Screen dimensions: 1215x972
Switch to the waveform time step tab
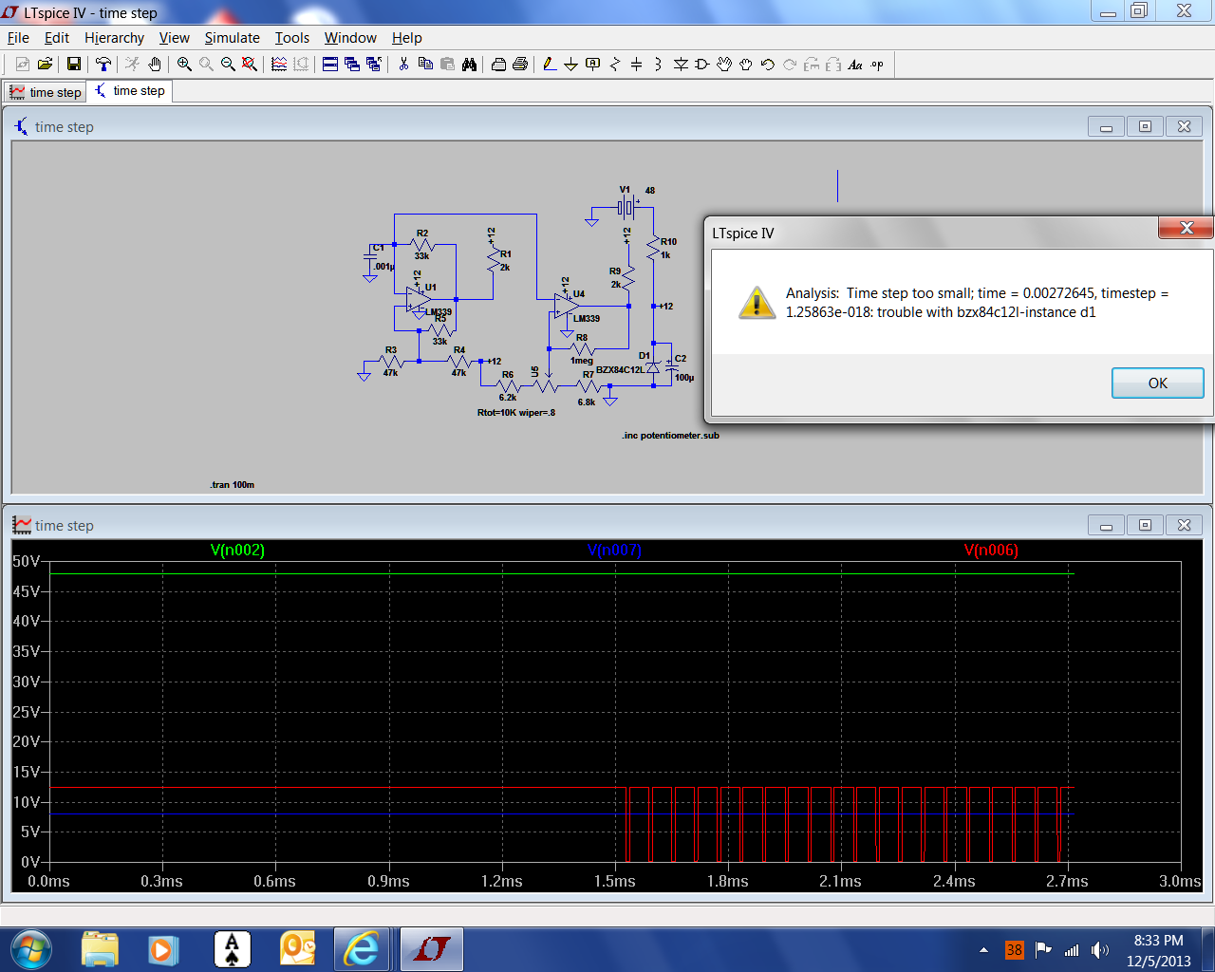pos(46,92)
